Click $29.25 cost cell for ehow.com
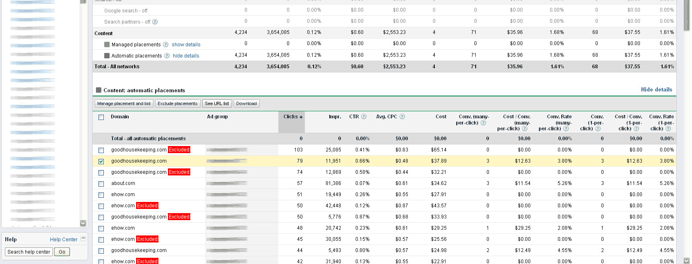692x264 pixels. (x=439, y=228)
